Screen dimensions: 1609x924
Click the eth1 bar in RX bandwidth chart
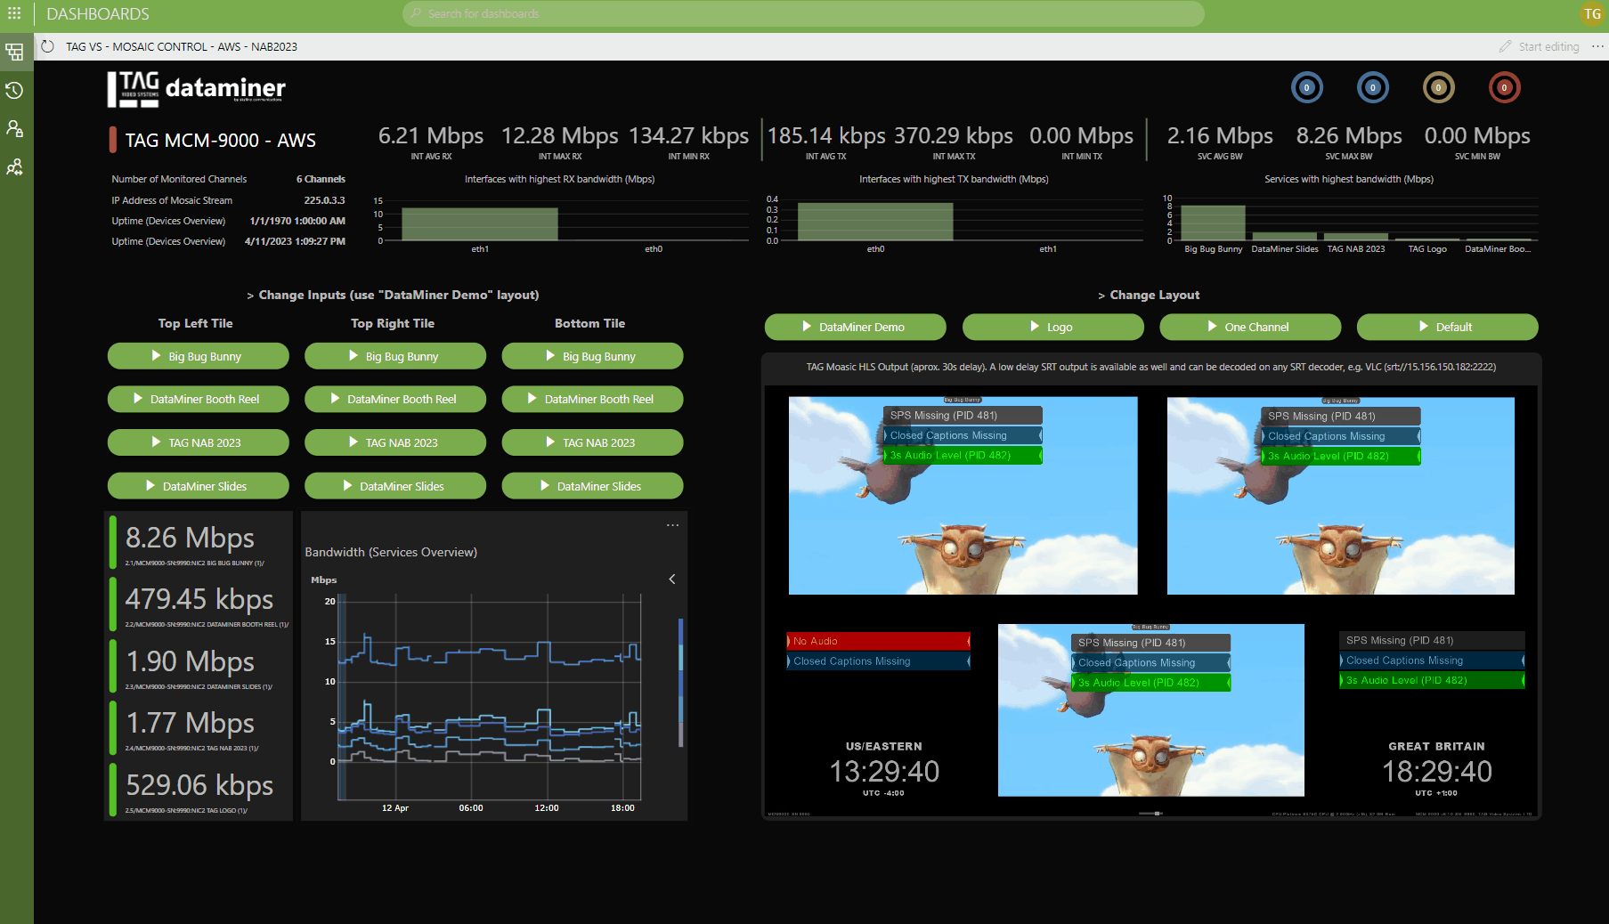(480, 223)
